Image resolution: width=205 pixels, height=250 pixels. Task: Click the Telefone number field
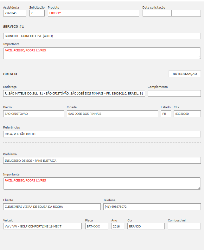[152, 207]
